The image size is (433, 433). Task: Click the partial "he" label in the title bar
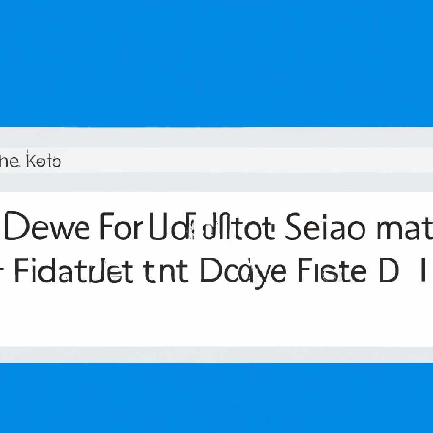(10, 161)
